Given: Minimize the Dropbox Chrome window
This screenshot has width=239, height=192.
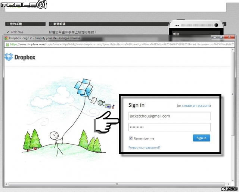Looking at the screenshot, I should point(215,37).
